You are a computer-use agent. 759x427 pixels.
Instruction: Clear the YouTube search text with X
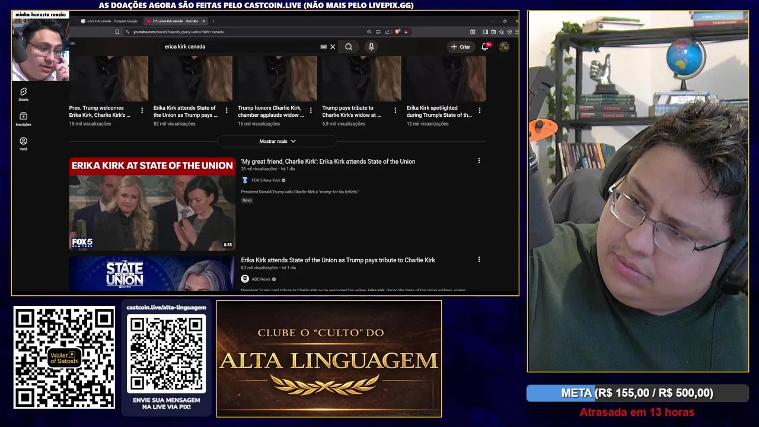(x=333, y=46)
